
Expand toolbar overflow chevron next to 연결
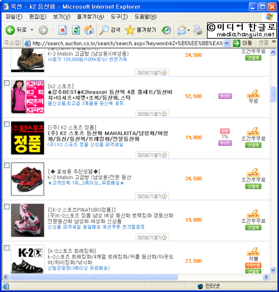tap(274, 41)
